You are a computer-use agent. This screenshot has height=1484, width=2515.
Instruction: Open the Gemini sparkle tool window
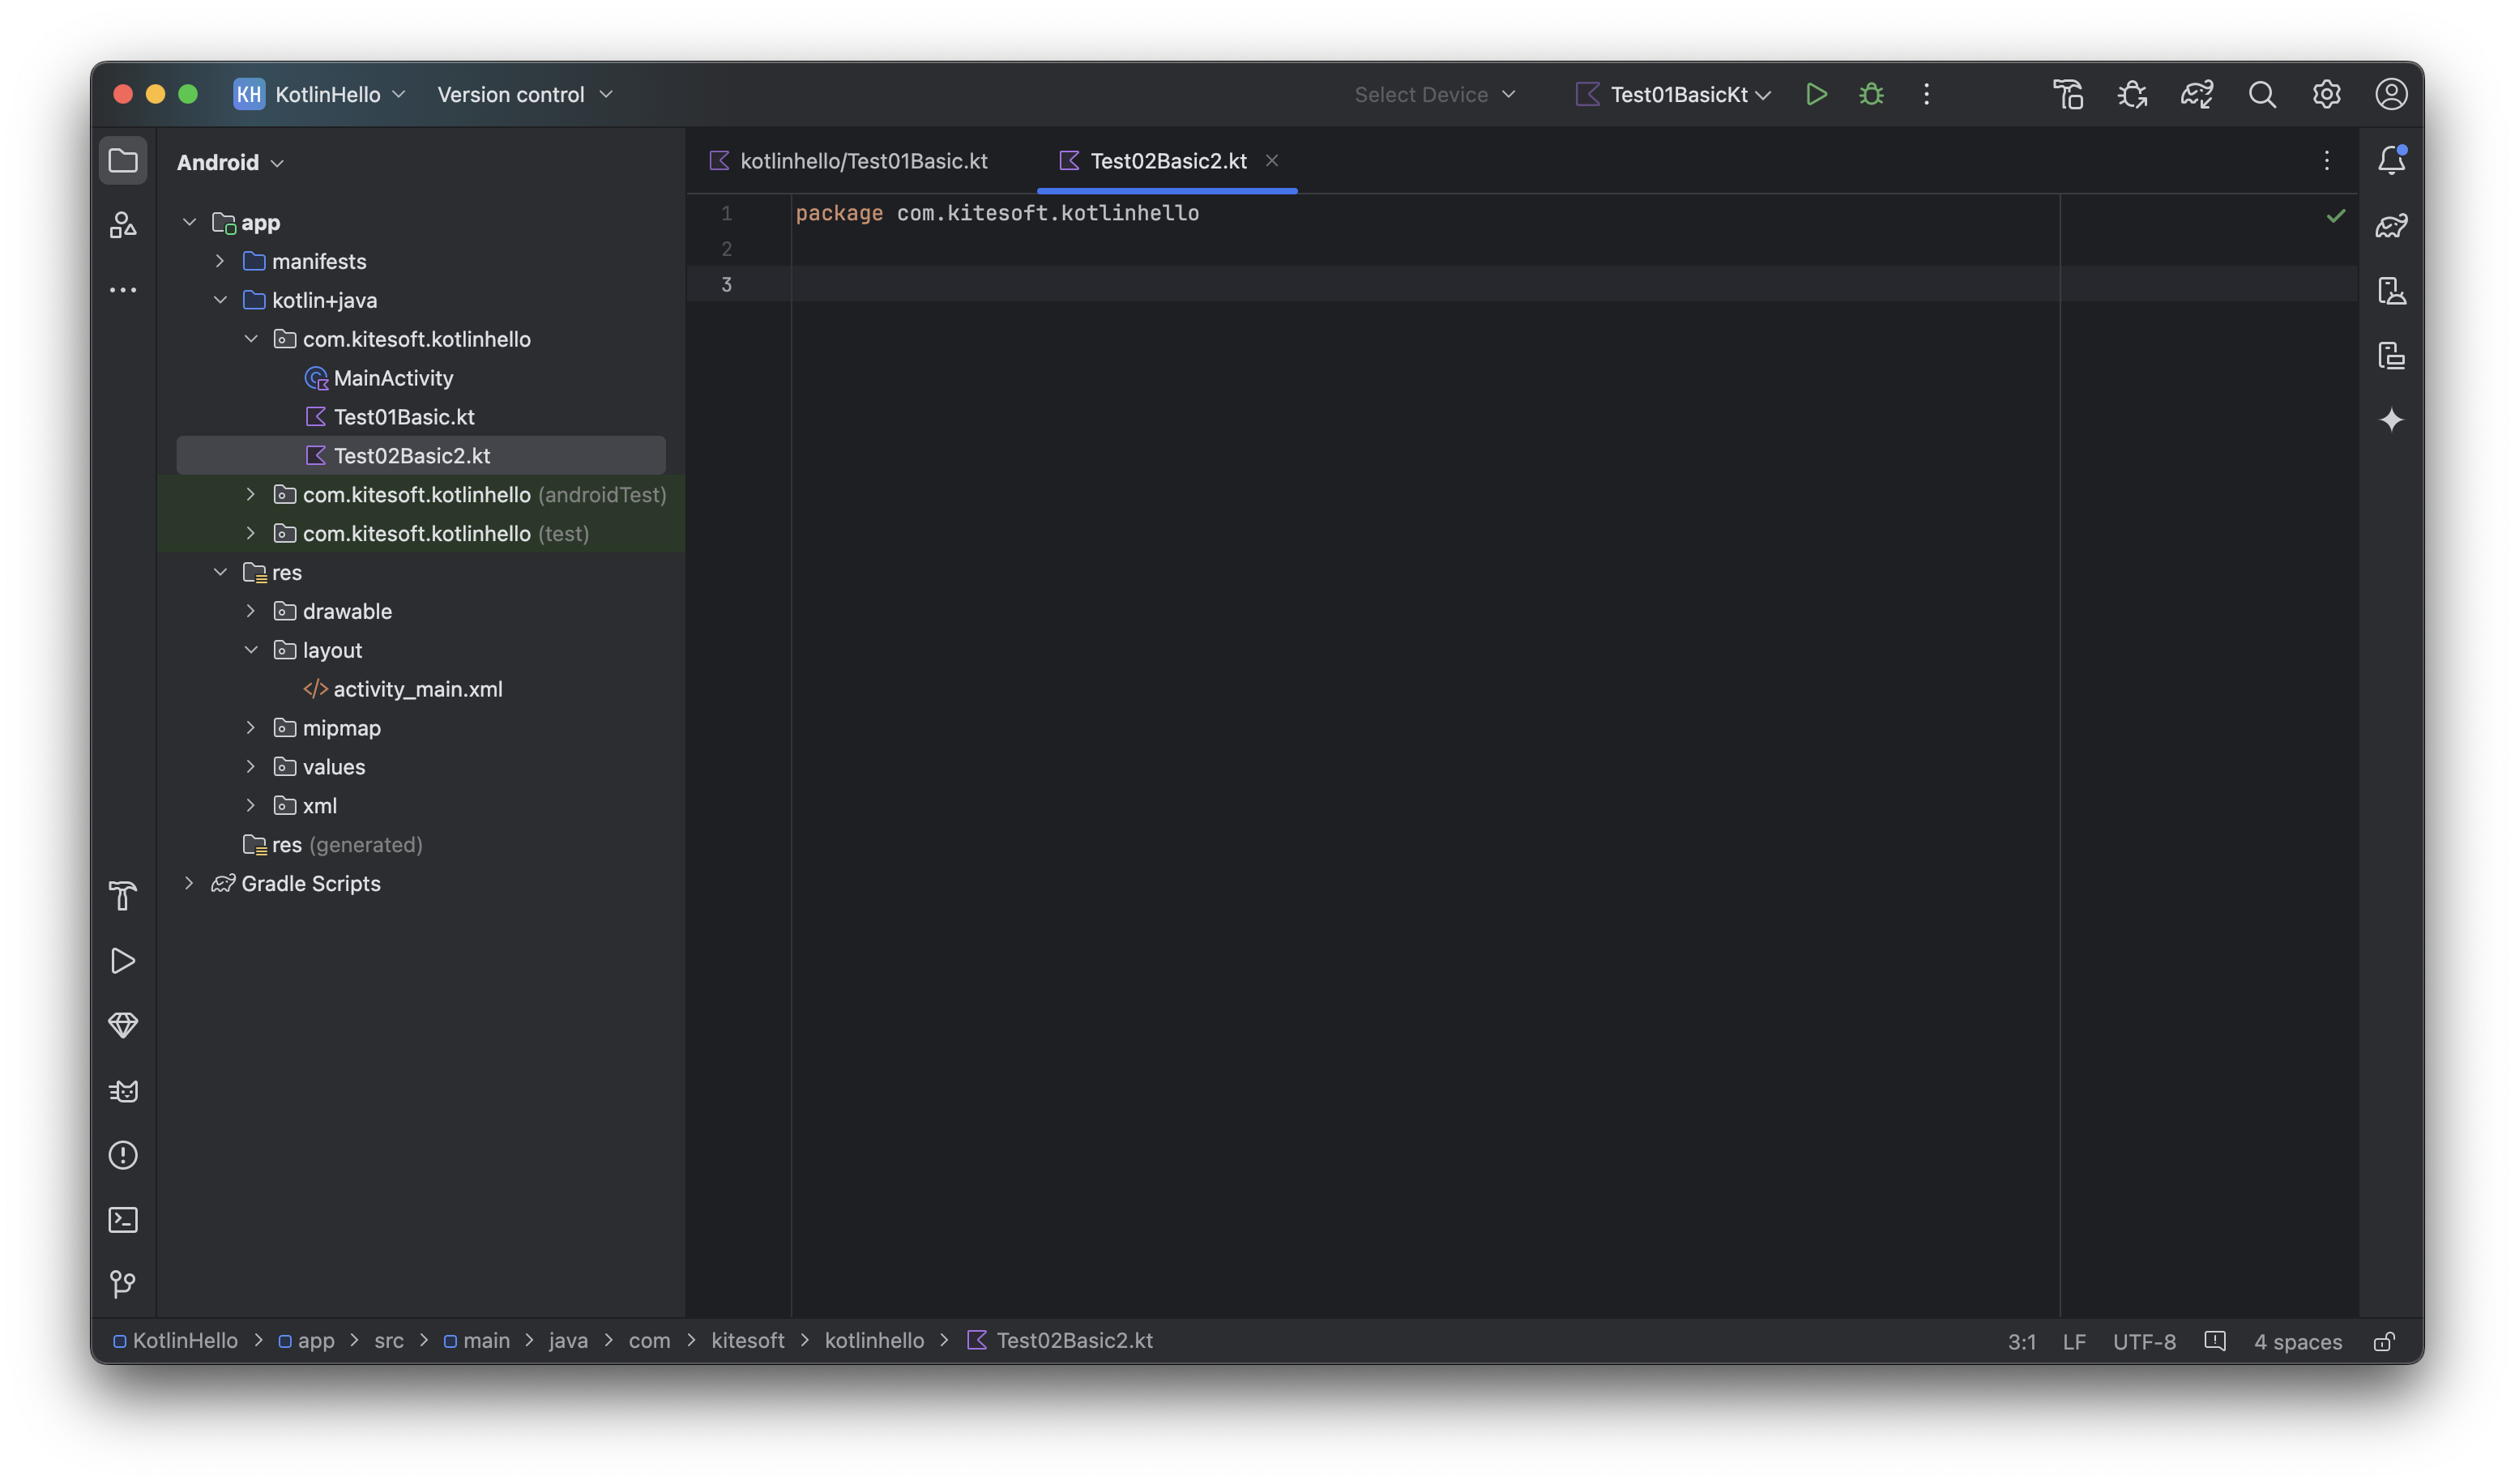(2391, 420)
